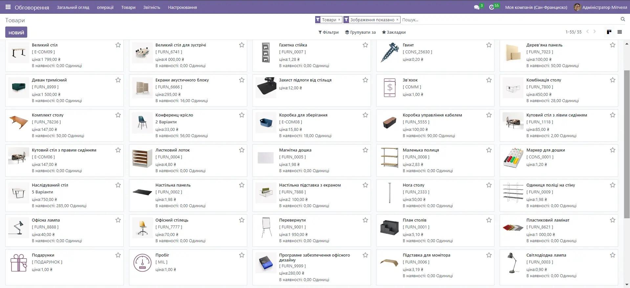Screen dimensions: 630x288
Task: Open the company switcher Моя компанія
Action: [536, 7]
